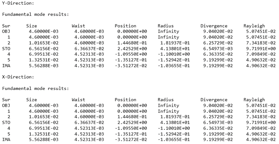Click the Divergence header in Y-Direction table
The width and height of the screenshot is (279, 144).
(214, 26)
